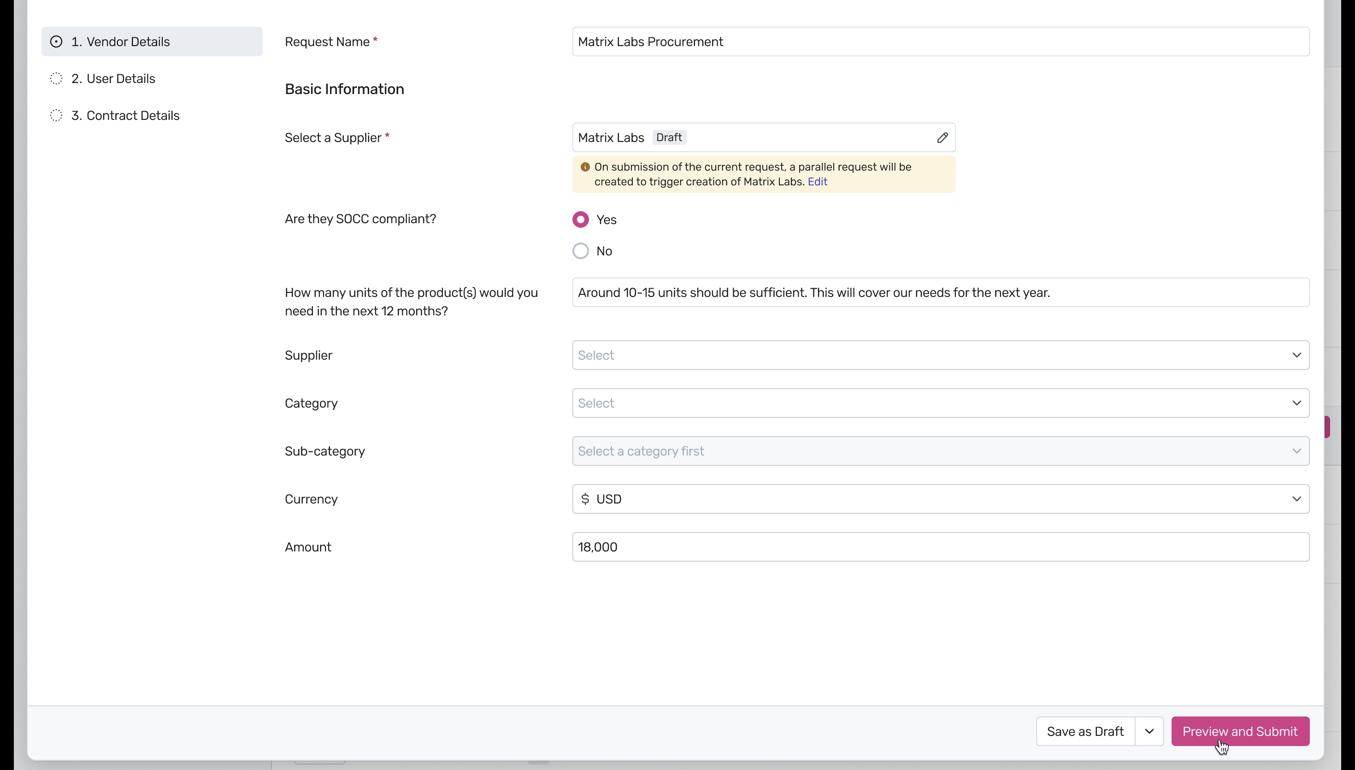Click the Draft badge next to Matrix Labs

coord(669,137)
